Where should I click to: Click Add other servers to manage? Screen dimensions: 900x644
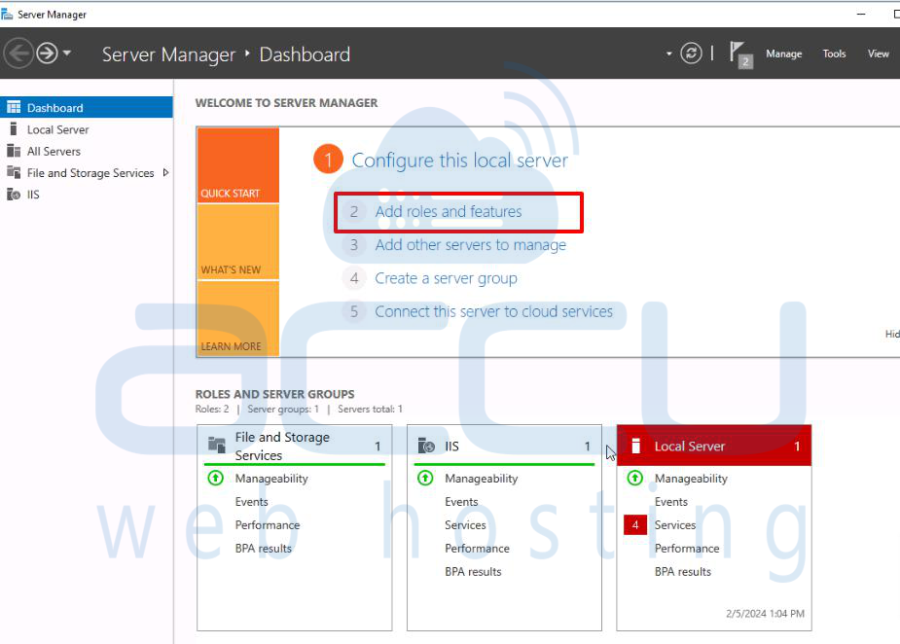pyautogui.click(x=471, y=245)
